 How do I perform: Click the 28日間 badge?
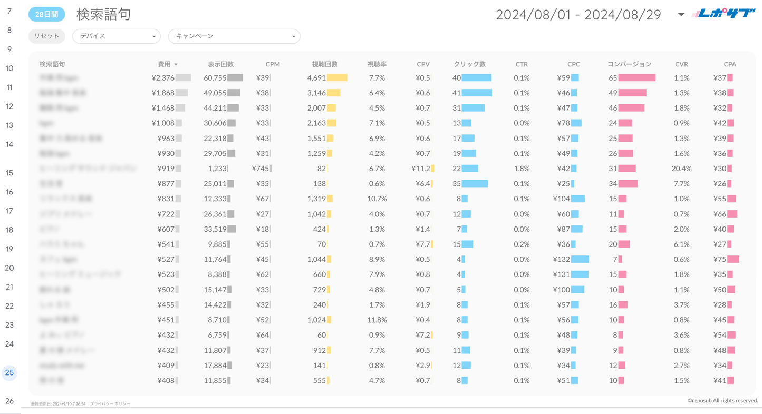pyautogui.click(x=47, y=15)
